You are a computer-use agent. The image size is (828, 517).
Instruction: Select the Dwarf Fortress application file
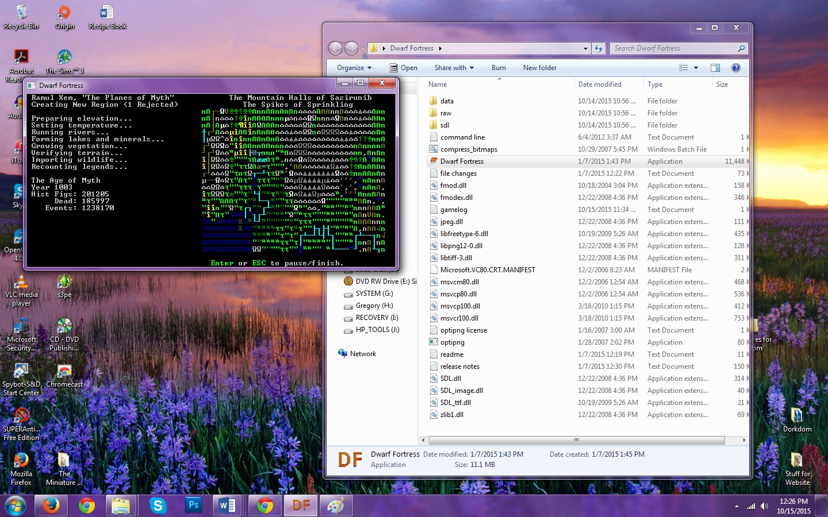(462, 161)
